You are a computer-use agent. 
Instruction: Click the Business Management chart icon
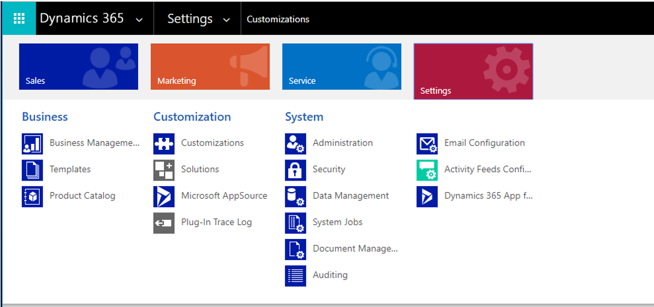32,143
